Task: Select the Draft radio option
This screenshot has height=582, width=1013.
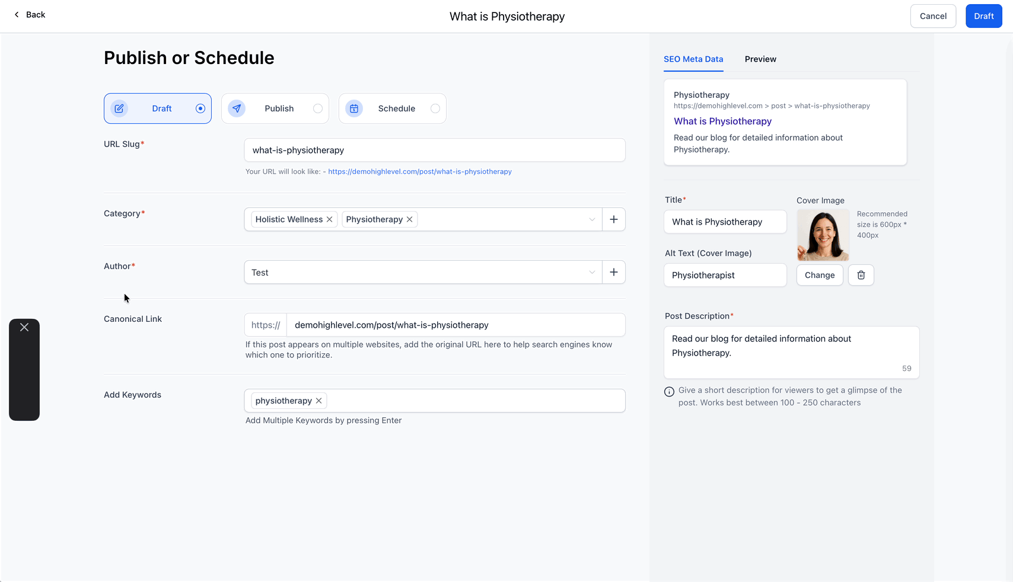Action: [200, 108]
